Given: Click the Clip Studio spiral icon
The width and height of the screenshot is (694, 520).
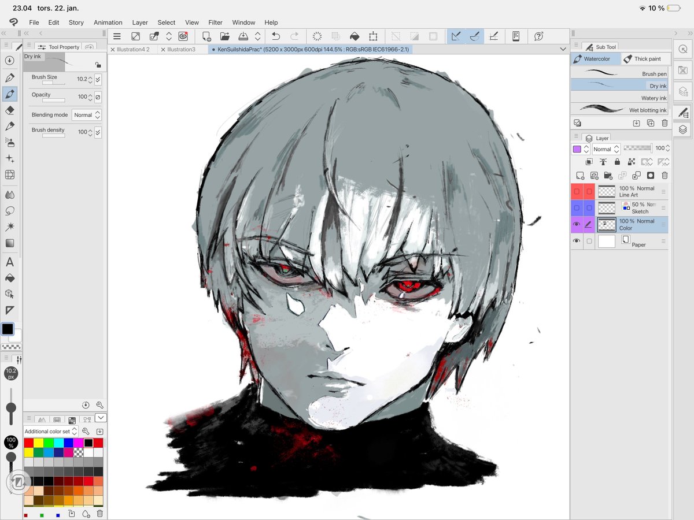Looking at the screenshot, I should [x=183, y=36].
